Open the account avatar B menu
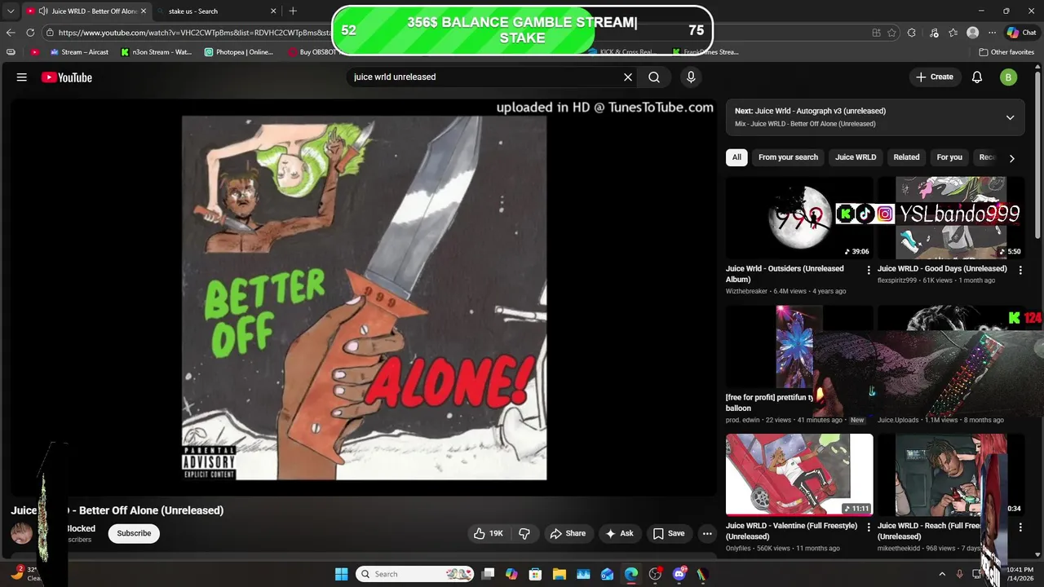Viewport: 1044px width, 587px height. coord(1009,77)
